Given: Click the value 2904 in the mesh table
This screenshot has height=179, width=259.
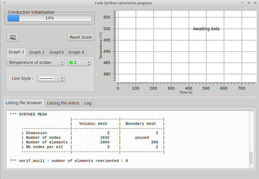Looking at the screenshot, I should (105, 142).
